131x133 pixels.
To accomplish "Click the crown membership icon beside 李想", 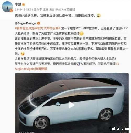I will [24, 4].
